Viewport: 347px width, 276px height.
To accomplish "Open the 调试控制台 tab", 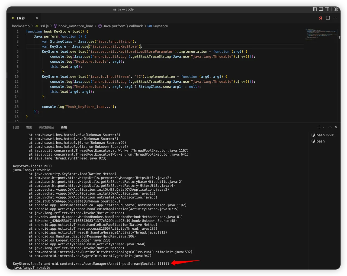I will (46, 127).
